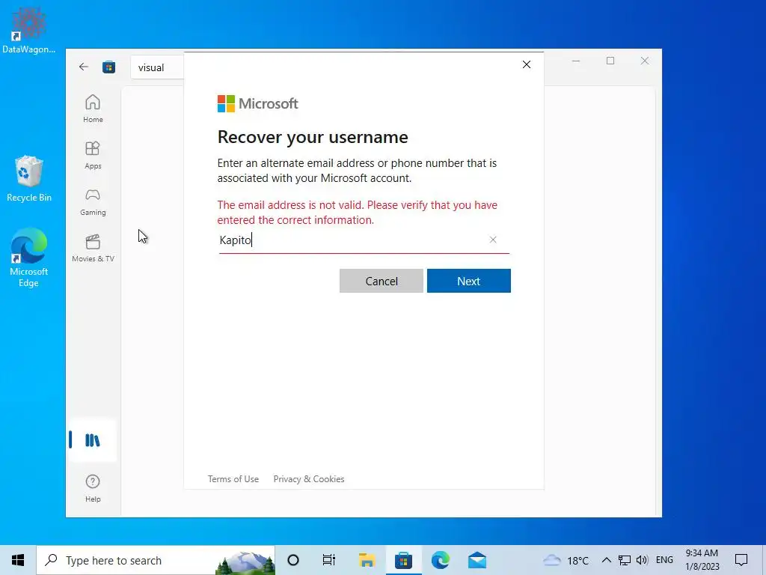Open Mail app from taskbar
The height and width of the screenshot is (575, 766).
[x=477, y=560]
